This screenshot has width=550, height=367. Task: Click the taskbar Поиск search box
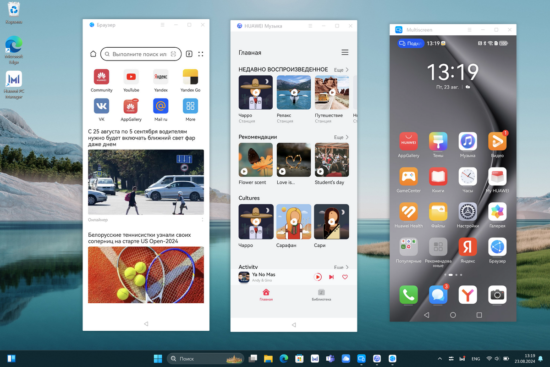tap(205, 358)
